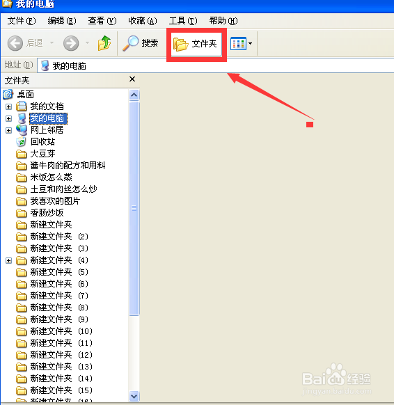Click the 回收站 recycle bin icon
Image resolution: width=394 pixels, height=405 pixels.
click(x=21, y=142)
